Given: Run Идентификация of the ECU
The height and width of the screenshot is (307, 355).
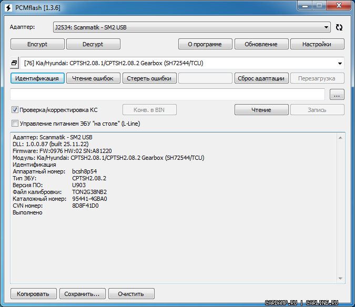Looking at the screenshot, I should 37,78.
